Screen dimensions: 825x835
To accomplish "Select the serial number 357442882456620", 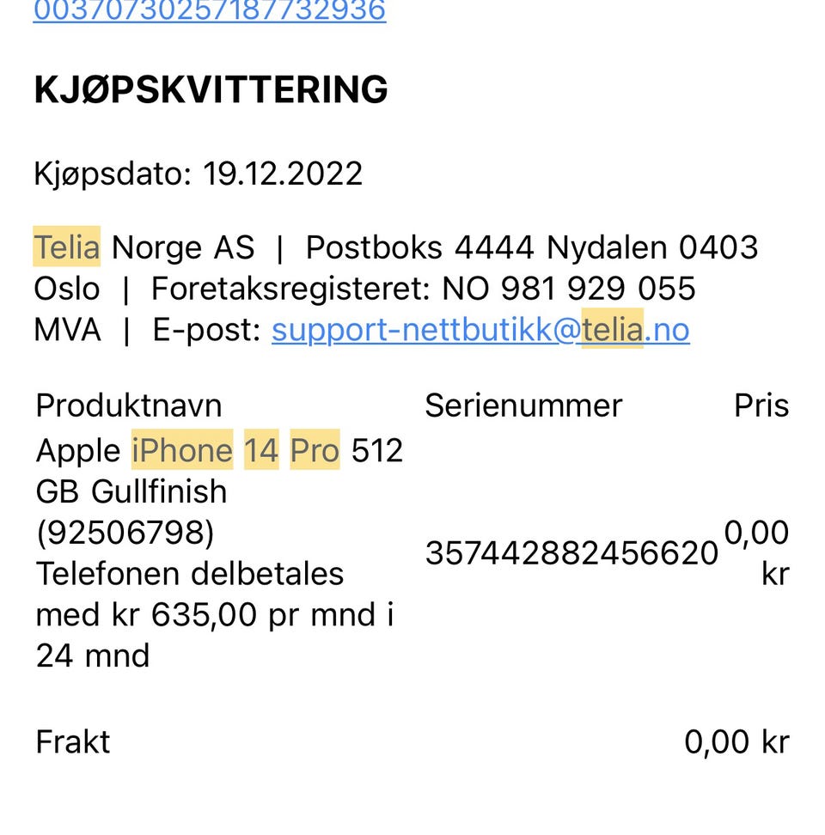I will (571, 552).
